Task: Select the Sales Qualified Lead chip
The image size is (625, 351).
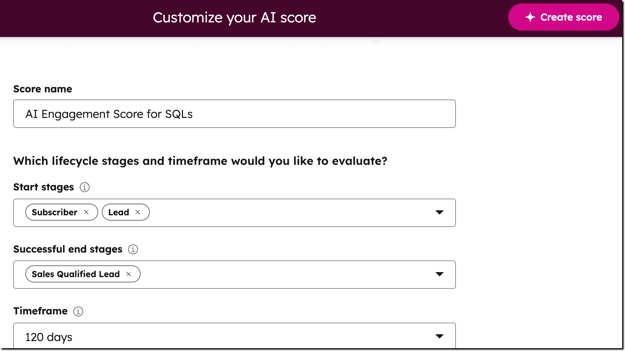Action: [x=75, y=274]
